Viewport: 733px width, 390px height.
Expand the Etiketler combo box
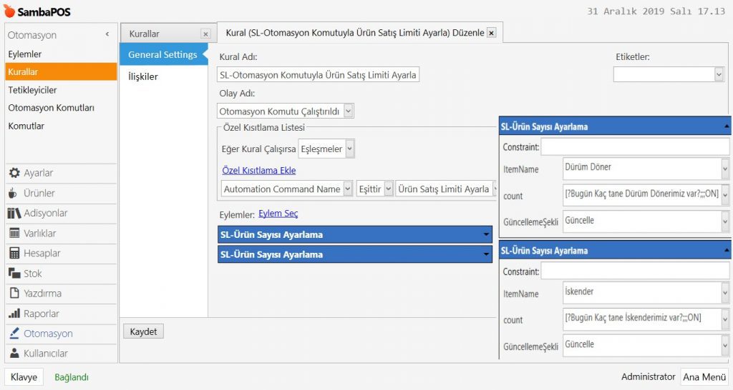(719, 74)
